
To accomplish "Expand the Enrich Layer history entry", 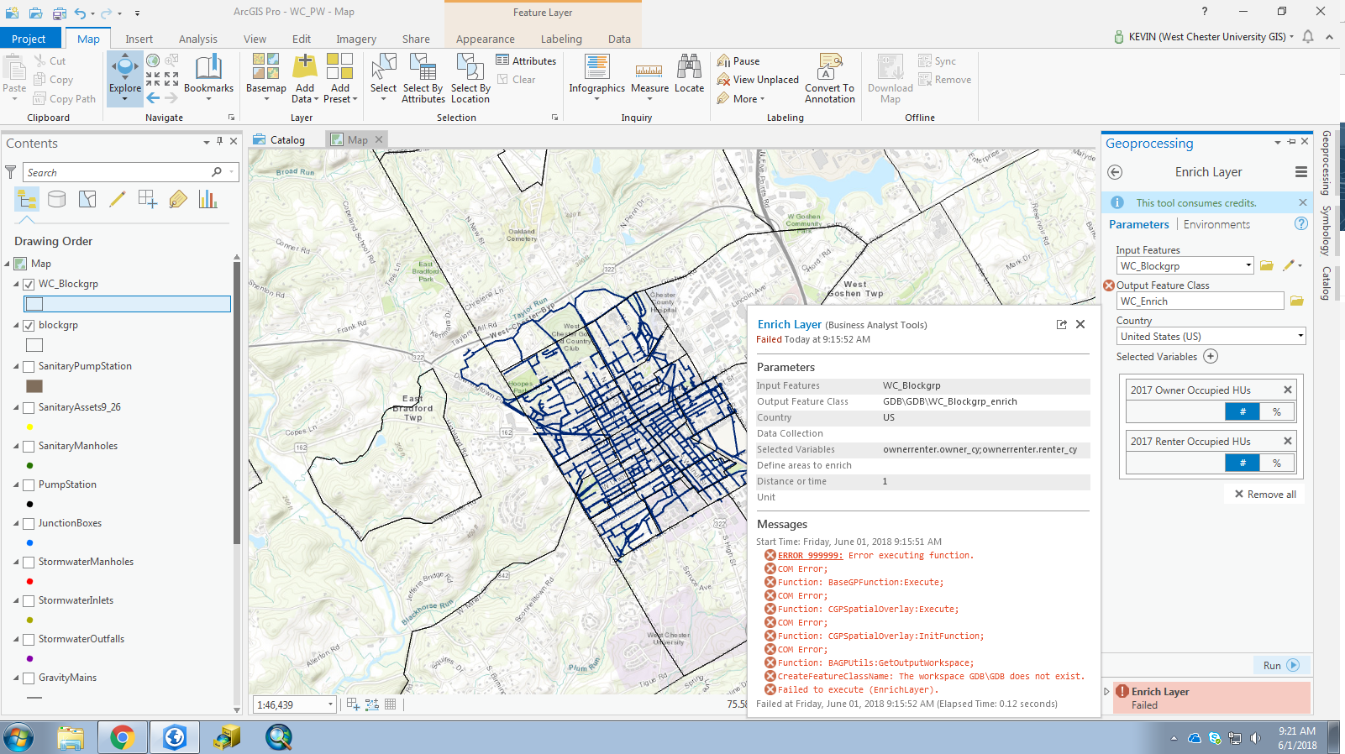I will click(1106, 692).
